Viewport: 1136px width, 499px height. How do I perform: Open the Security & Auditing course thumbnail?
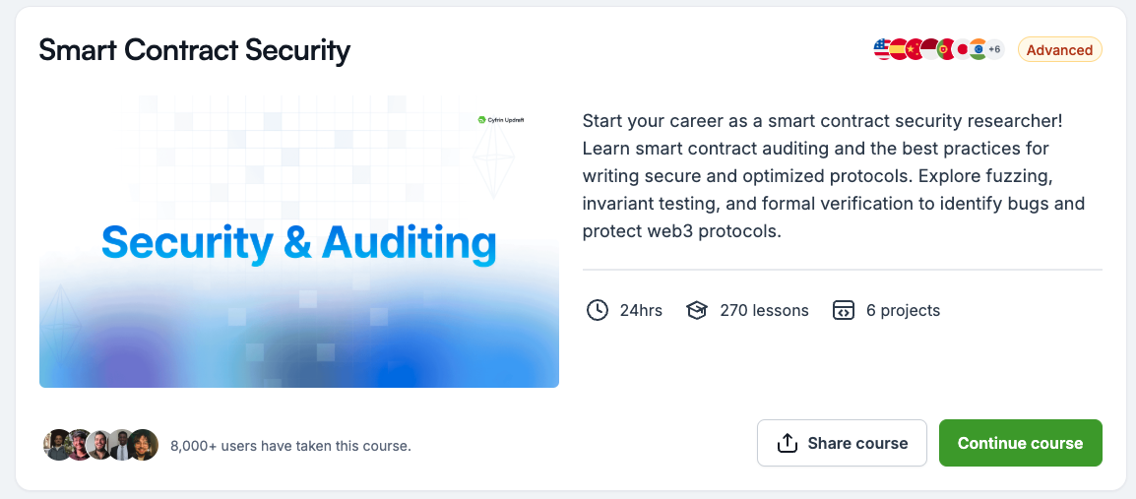[299, 241]
